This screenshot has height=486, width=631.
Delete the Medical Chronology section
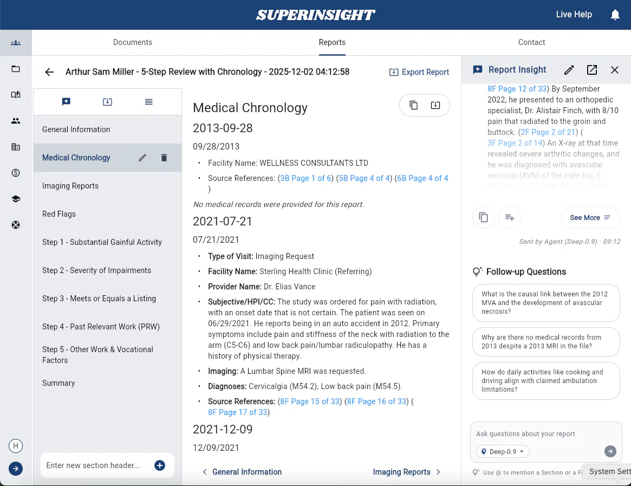164,158
